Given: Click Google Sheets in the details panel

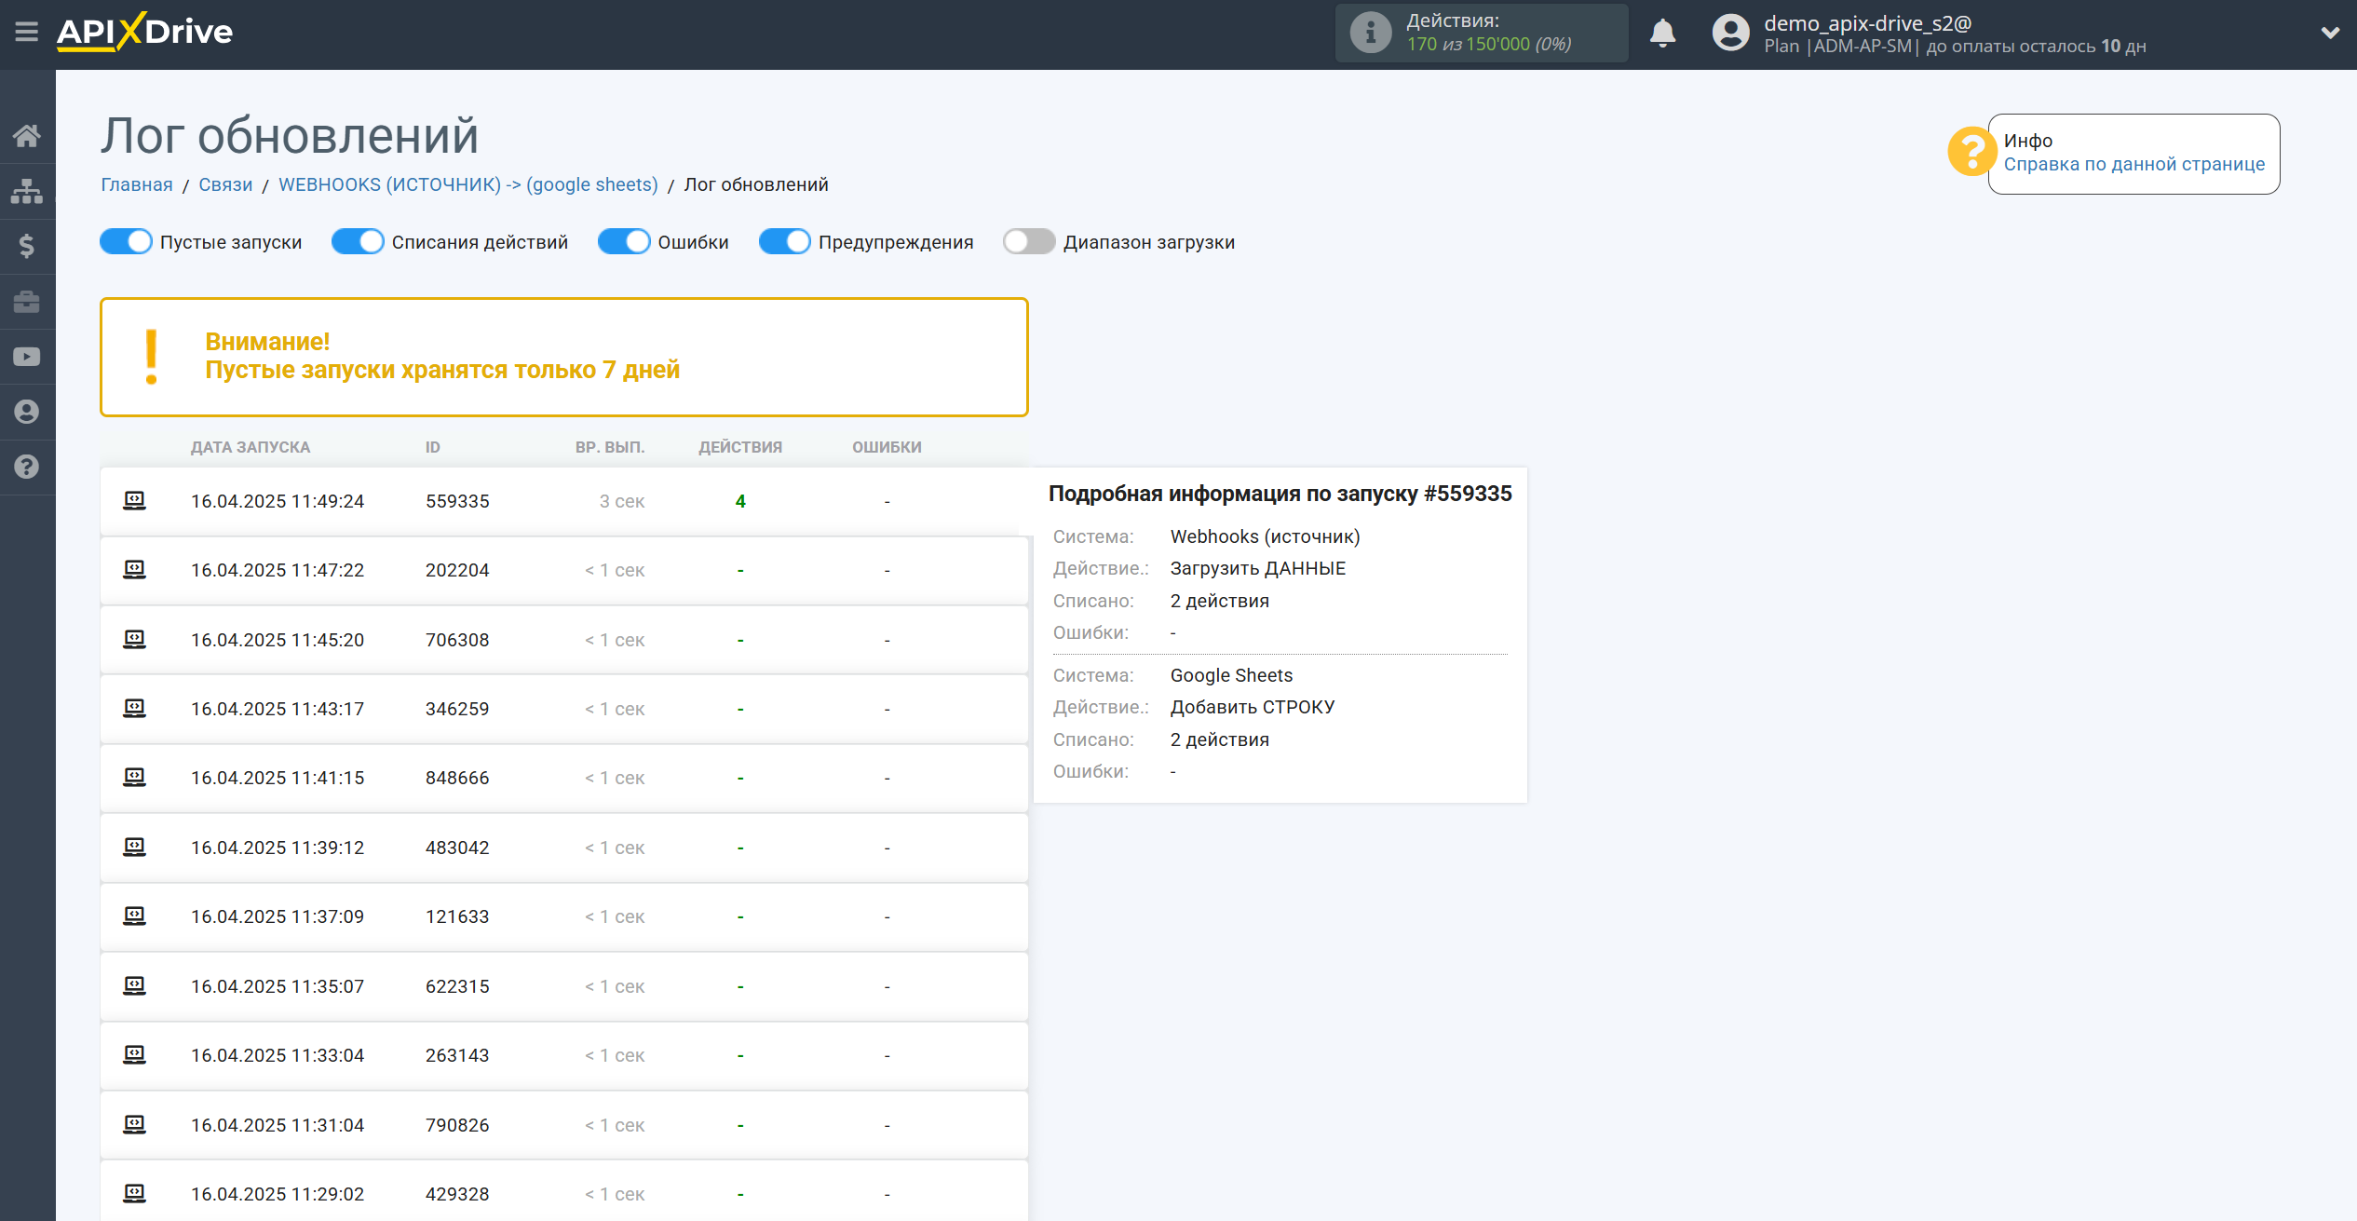Looking at the screenshot, I should click(1231, 675).
